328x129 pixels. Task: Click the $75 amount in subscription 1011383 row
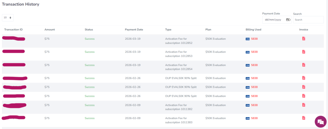(x=47, y=118)
